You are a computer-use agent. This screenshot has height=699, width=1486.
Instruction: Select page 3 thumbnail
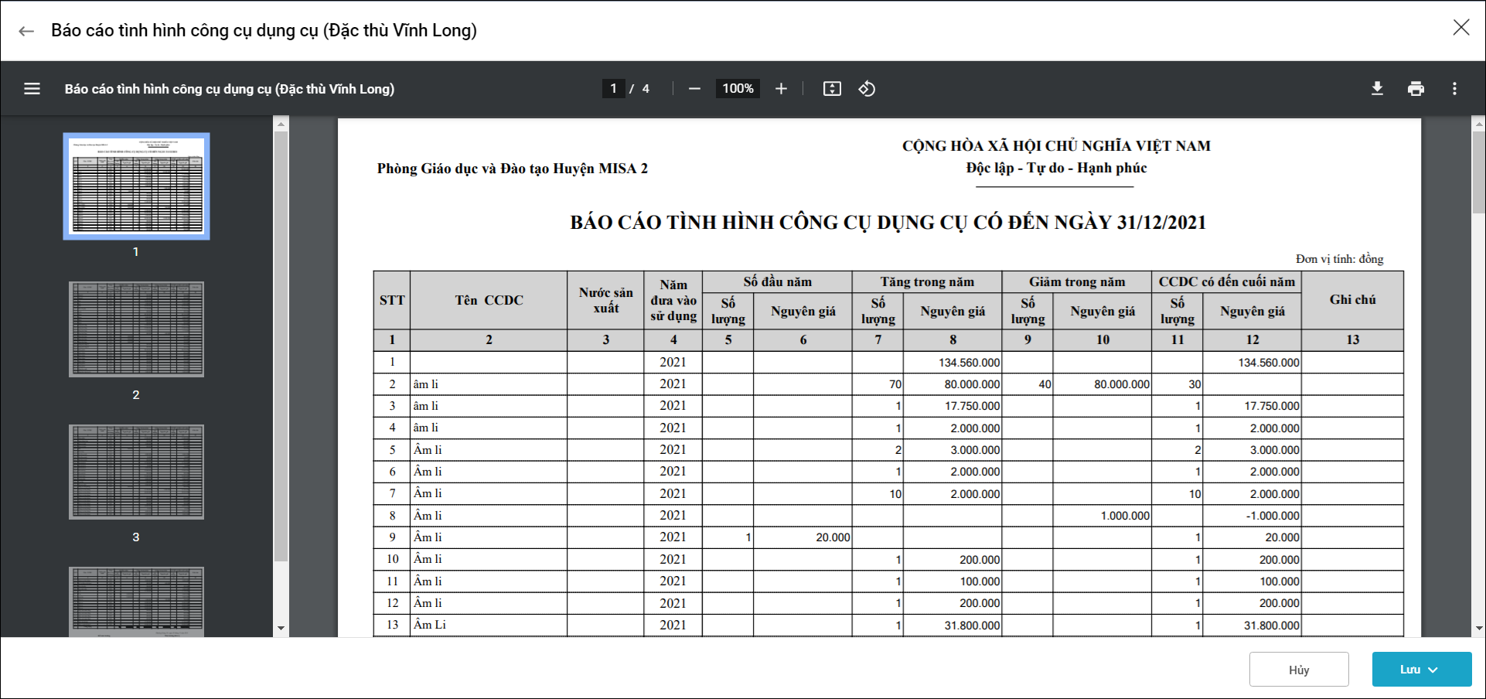click(x=136, y=472)
